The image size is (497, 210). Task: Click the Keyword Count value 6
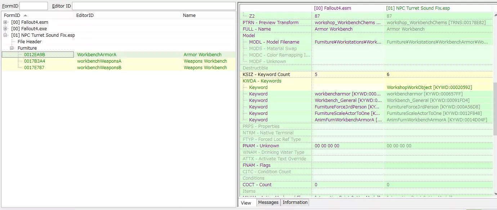tap(388, 75)
